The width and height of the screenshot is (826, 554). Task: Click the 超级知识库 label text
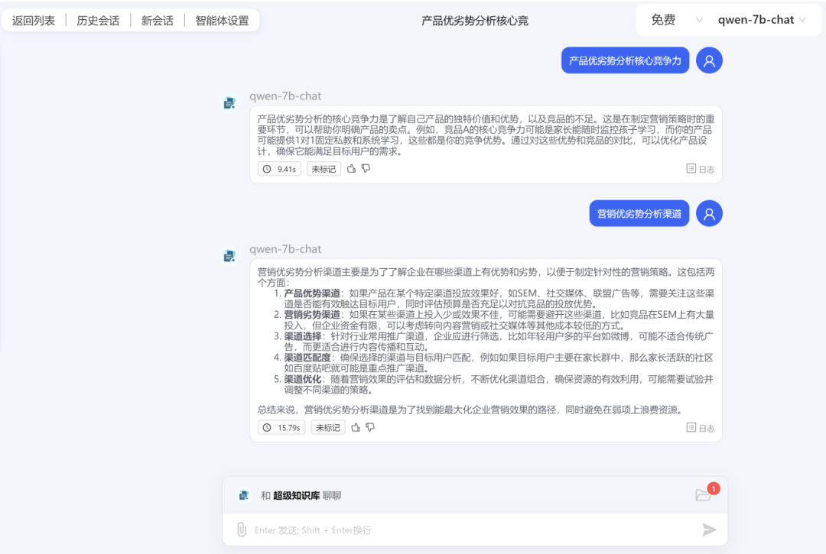(296, 496)
